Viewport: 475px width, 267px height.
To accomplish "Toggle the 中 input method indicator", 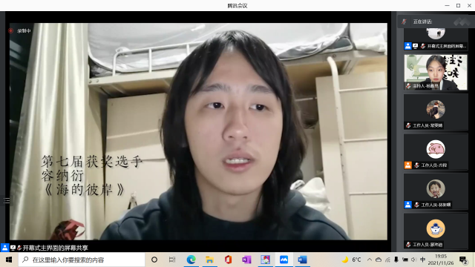I will 422,260.
